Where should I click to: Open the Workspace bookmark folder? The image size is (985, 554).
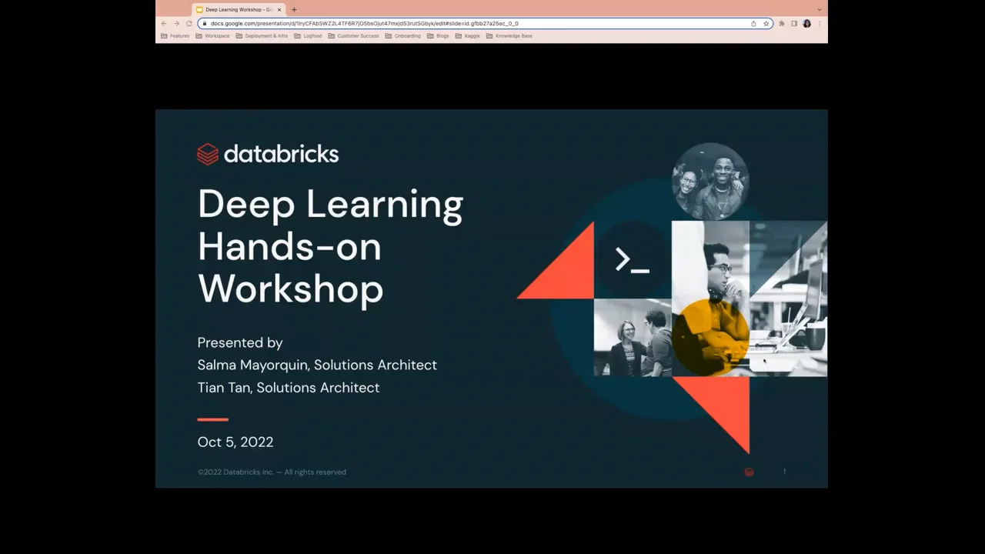[212, 36]
